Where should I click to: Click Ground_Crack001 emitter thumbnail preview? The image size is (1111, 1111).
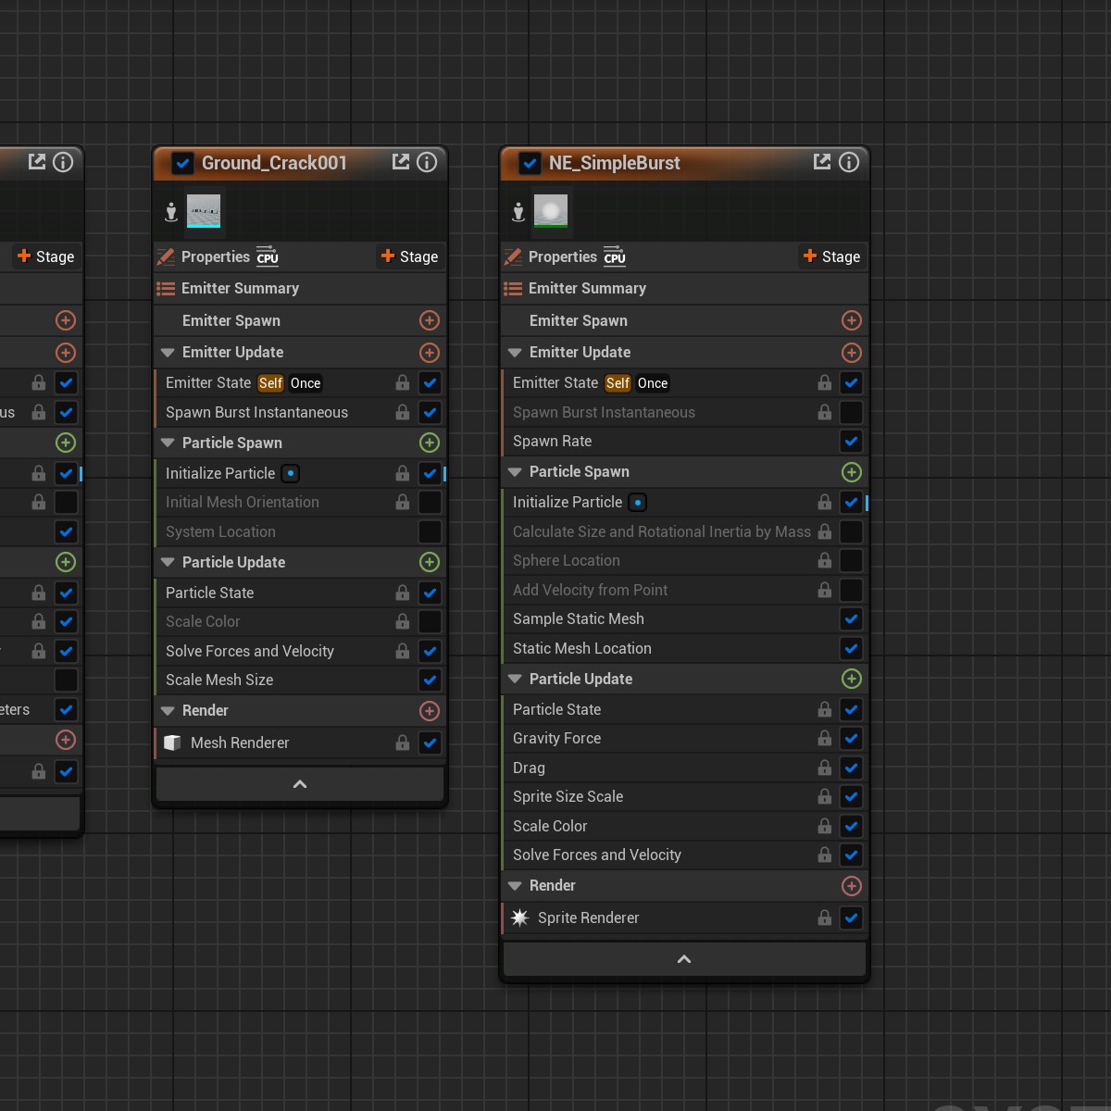[x=204, y=212]
